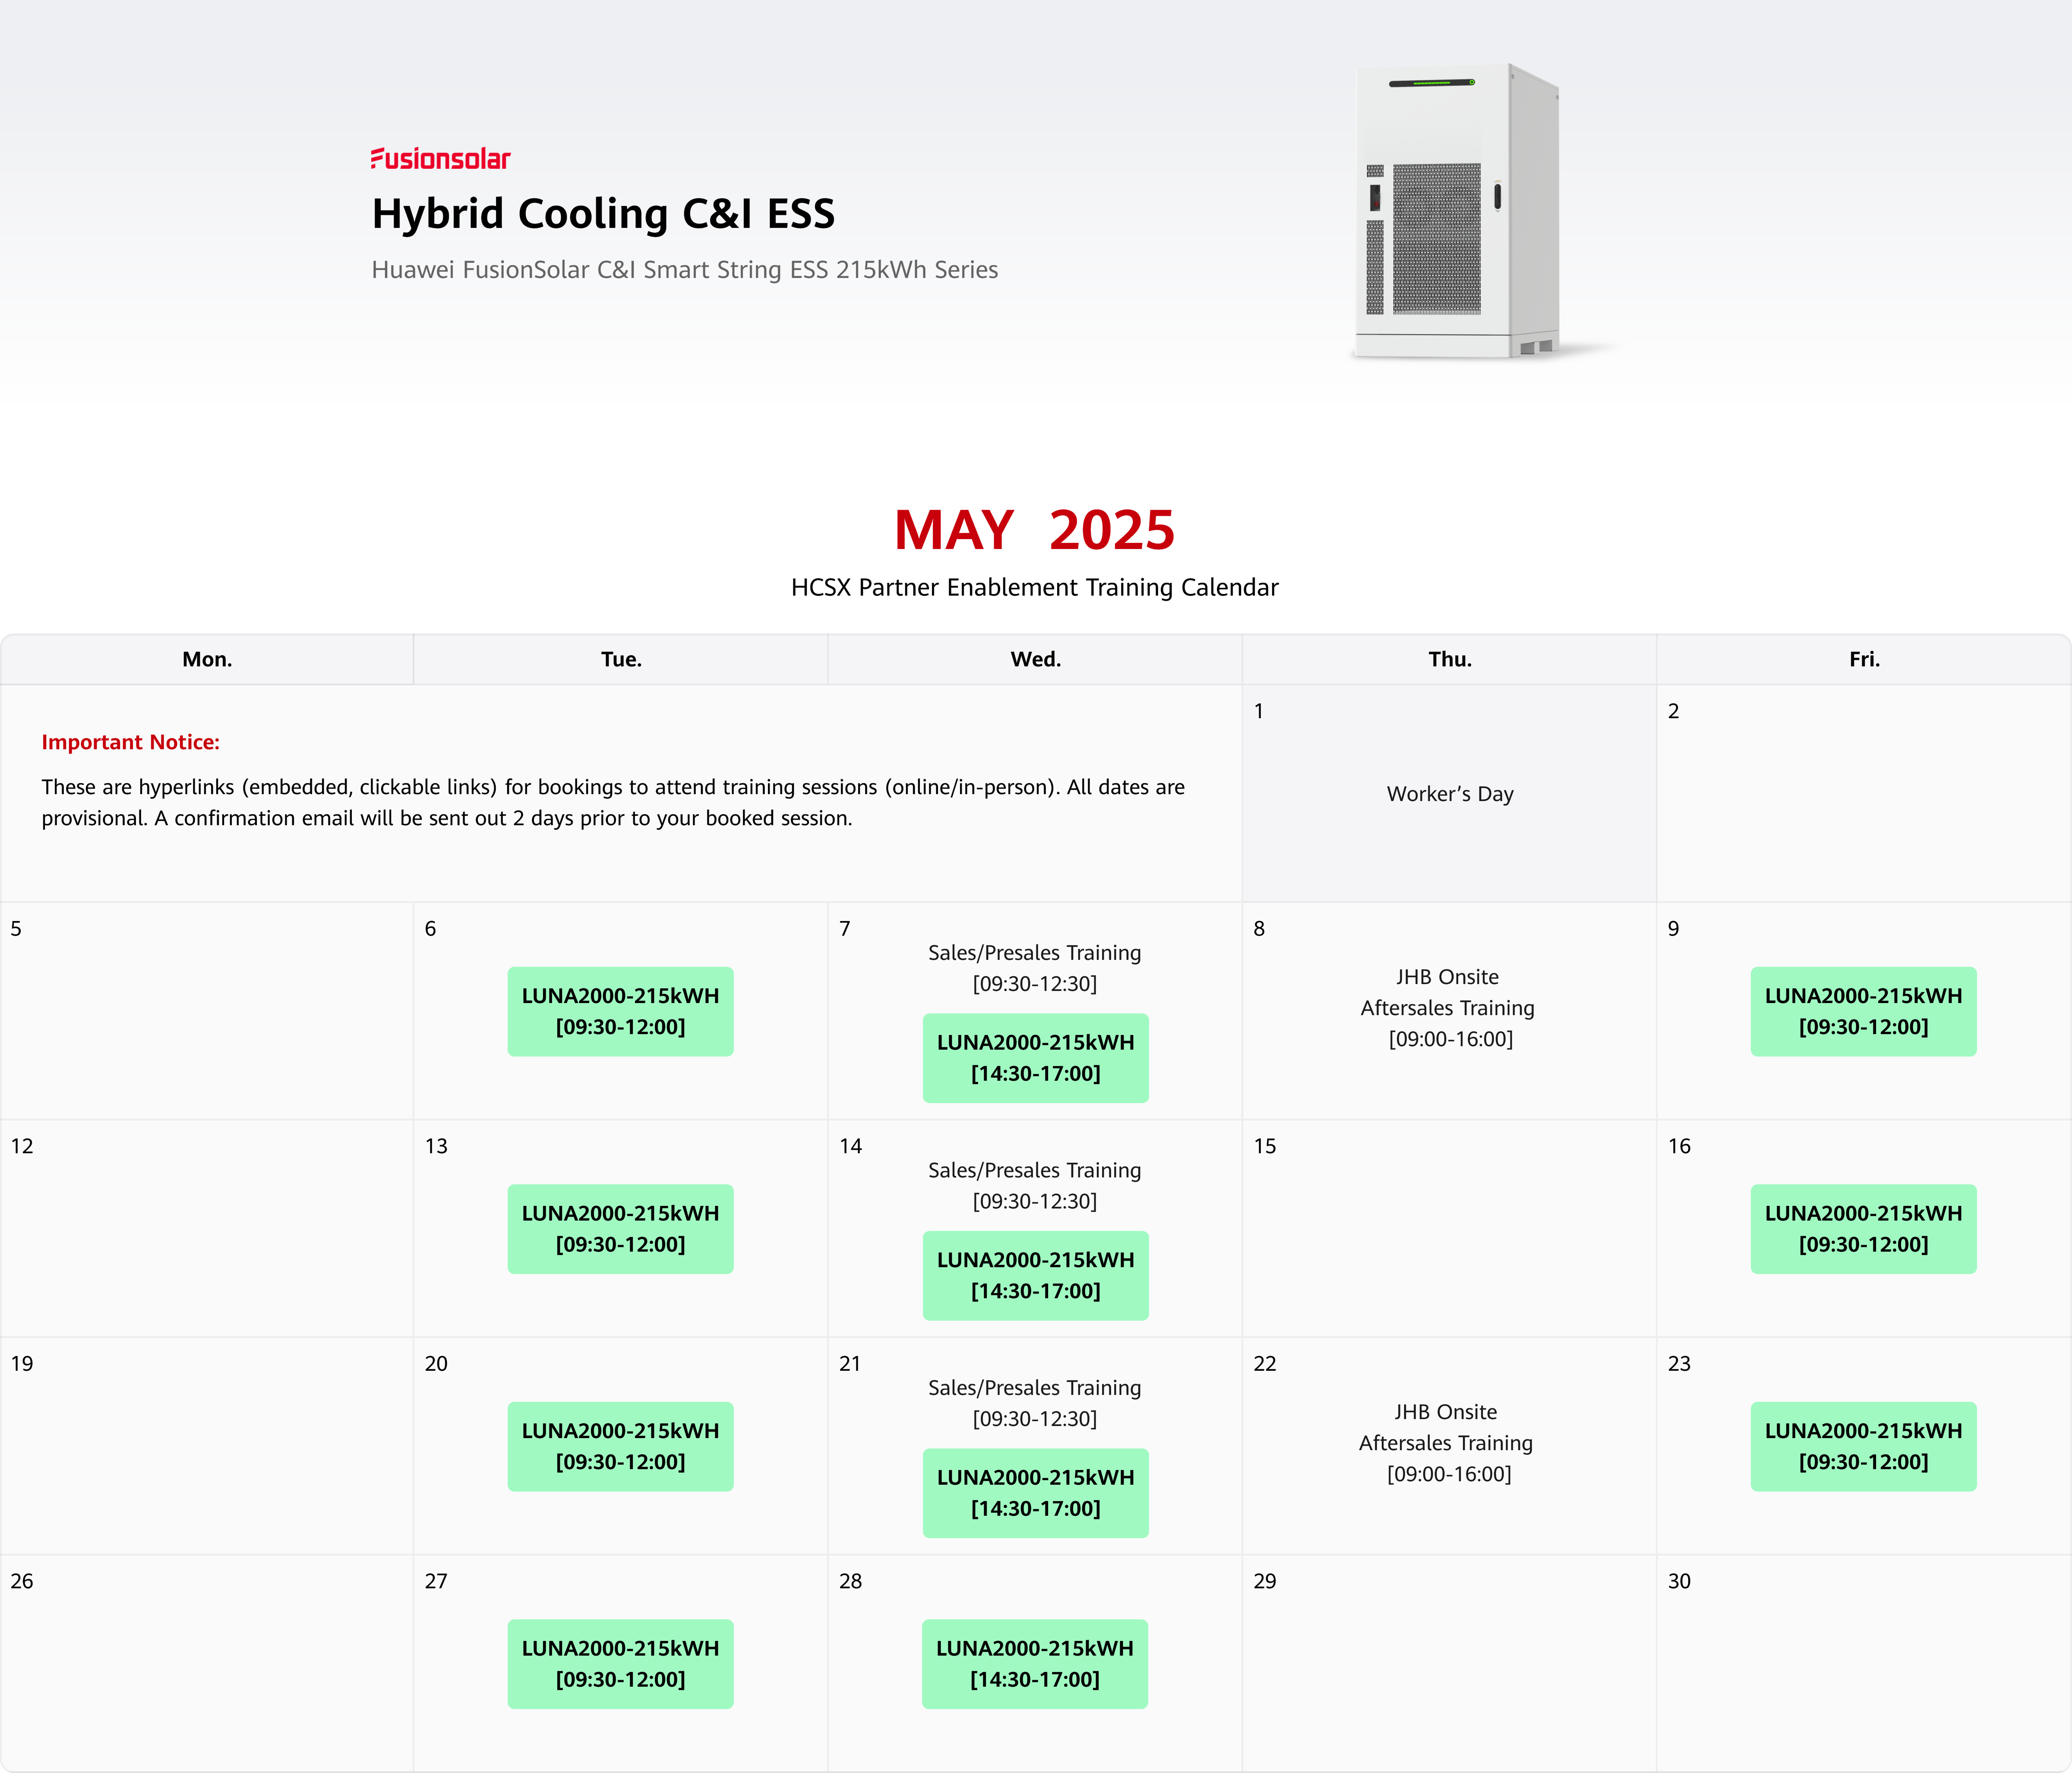Viewport: 2072px width, 1773px height.
Task: Book LUNA2000-215kWH session on Tuesday 27
Action: click(620, 1663)
